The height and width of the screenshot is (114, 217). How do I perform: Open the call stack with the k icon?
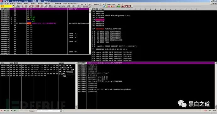[70, 6]
